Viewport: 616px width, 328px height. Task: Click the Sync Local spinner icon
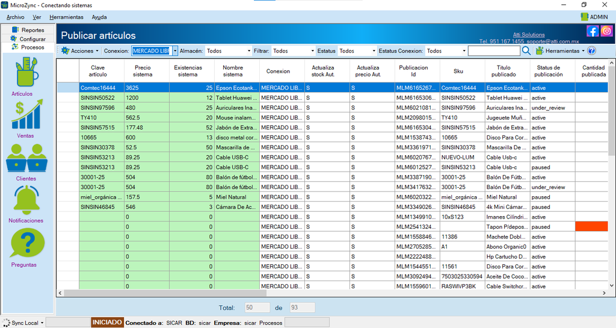(x=6, y=323)
